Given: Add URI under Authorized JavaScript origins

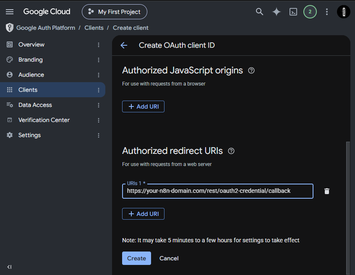Looking at the screenshot, I should pos(144,106).
